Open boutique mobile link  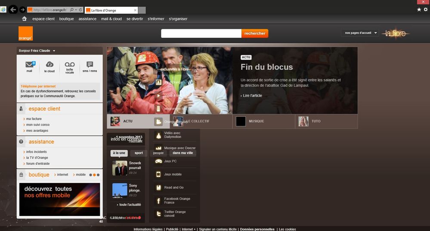pyautogui.click(x=80, y=175)
